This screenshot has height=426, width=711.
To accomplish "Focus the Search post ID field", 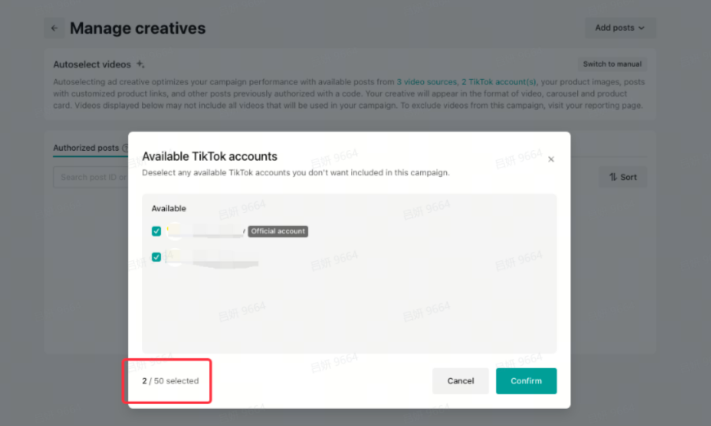I will click(x=91, y=177).
